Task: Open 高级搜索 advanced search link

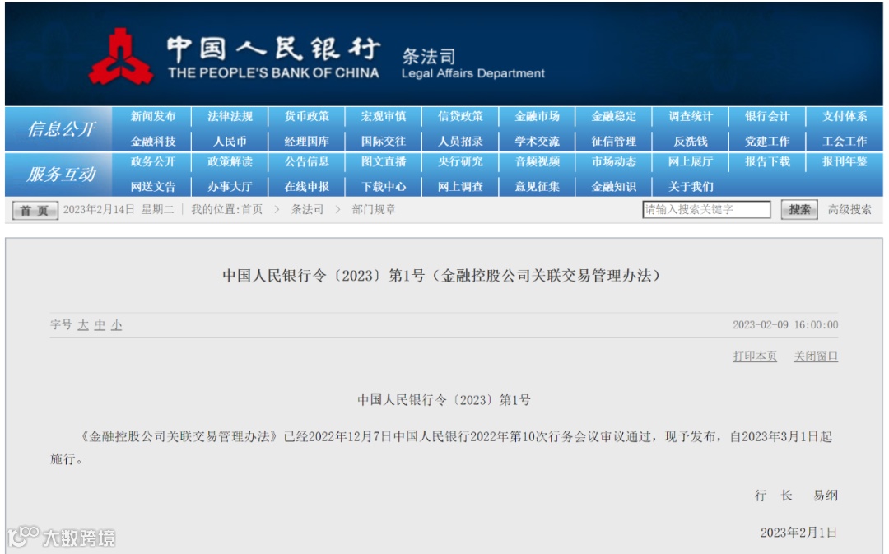Action: point(849,210)
